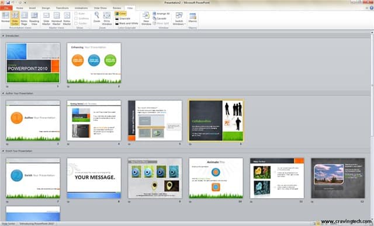Switch to the Slide Show tab
Viewport: 374px width, 226px height.
(100, 8)
